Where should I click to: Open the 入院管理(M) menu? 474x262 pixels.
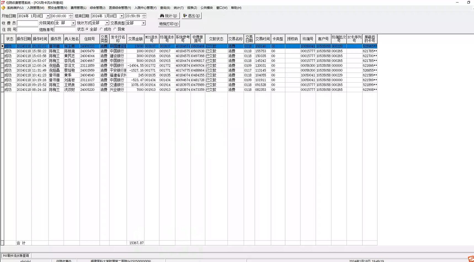pyautogui.click(x=36, y=8)
